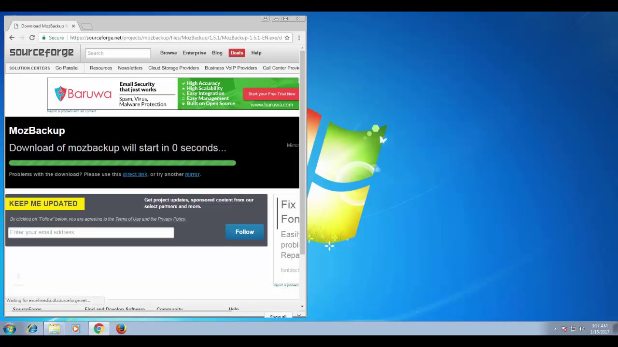Launch Internet Explorer from the taskbar

32,329
